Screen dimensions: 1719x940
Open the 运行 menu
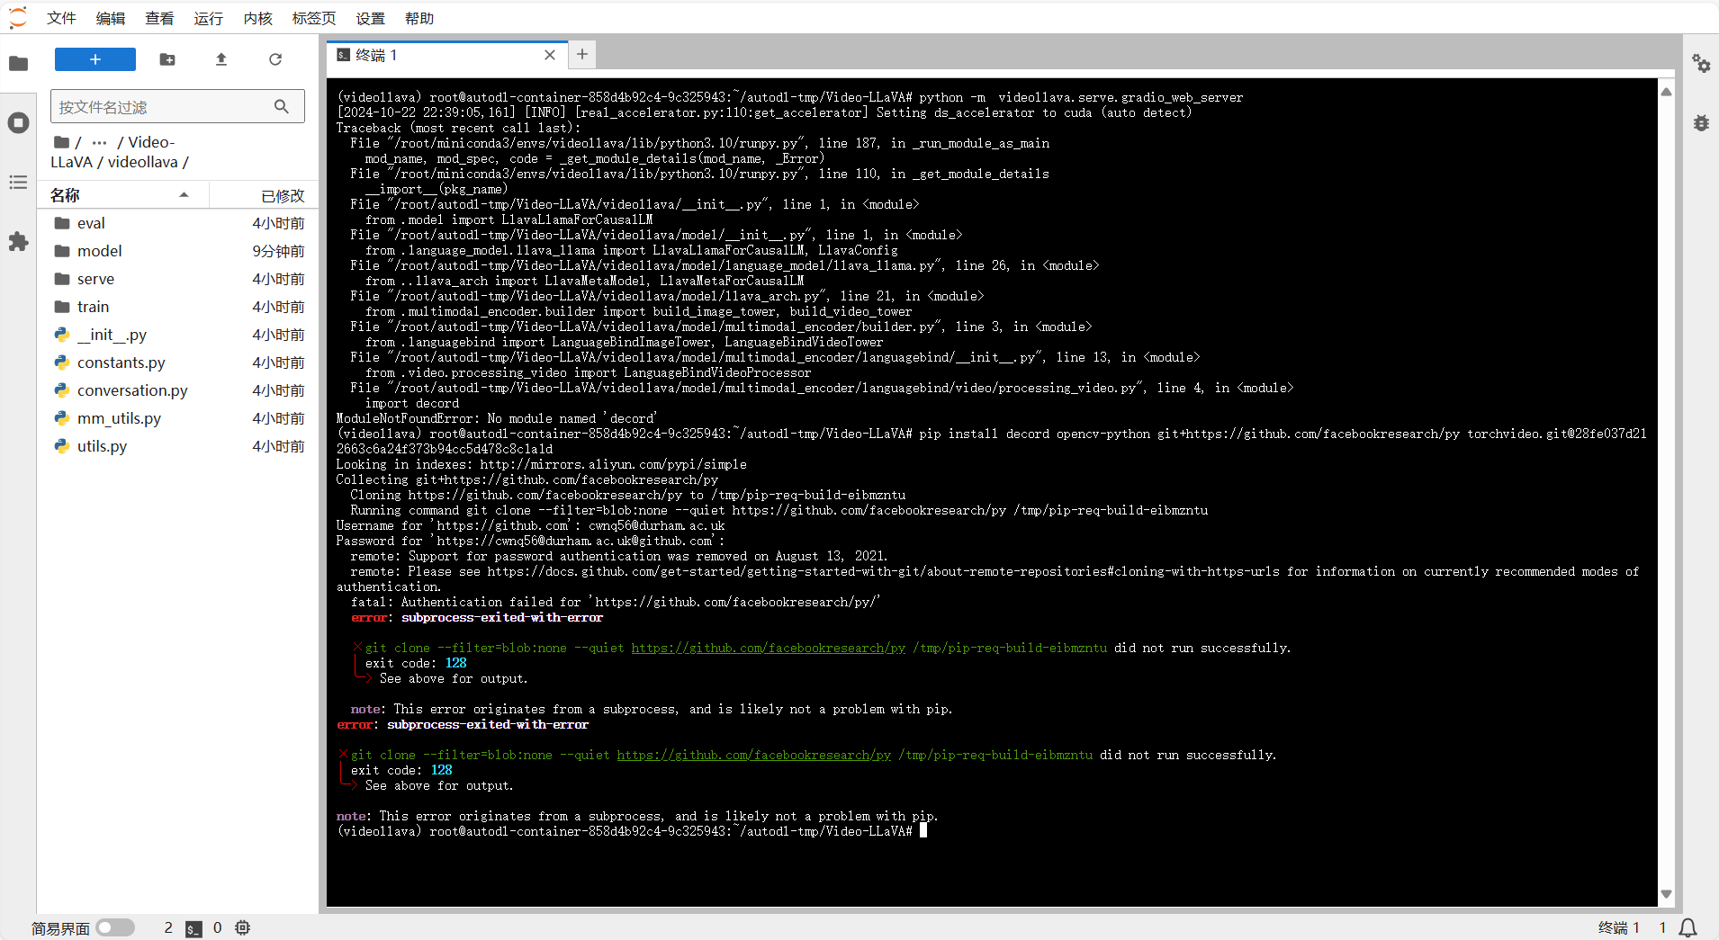pos(209,18)
